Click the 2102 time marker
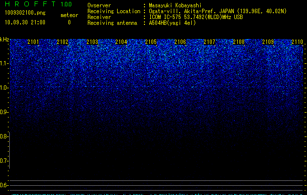307x195 pixels. tap(62, 41)
